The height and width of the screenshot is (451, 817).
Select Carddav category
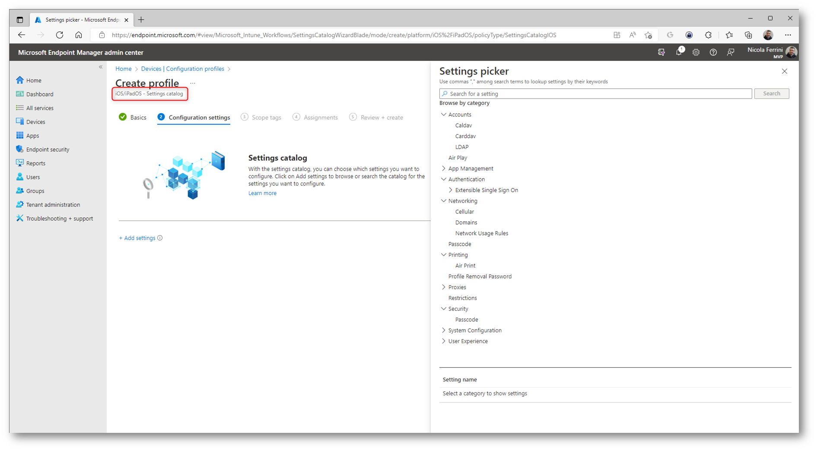coord(465,136)
